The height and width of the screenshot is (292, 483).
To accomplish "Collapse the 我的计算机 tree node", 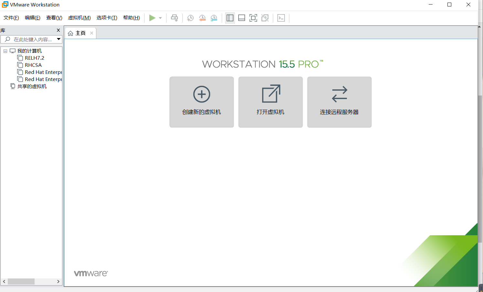I will [x=5, y=51].
